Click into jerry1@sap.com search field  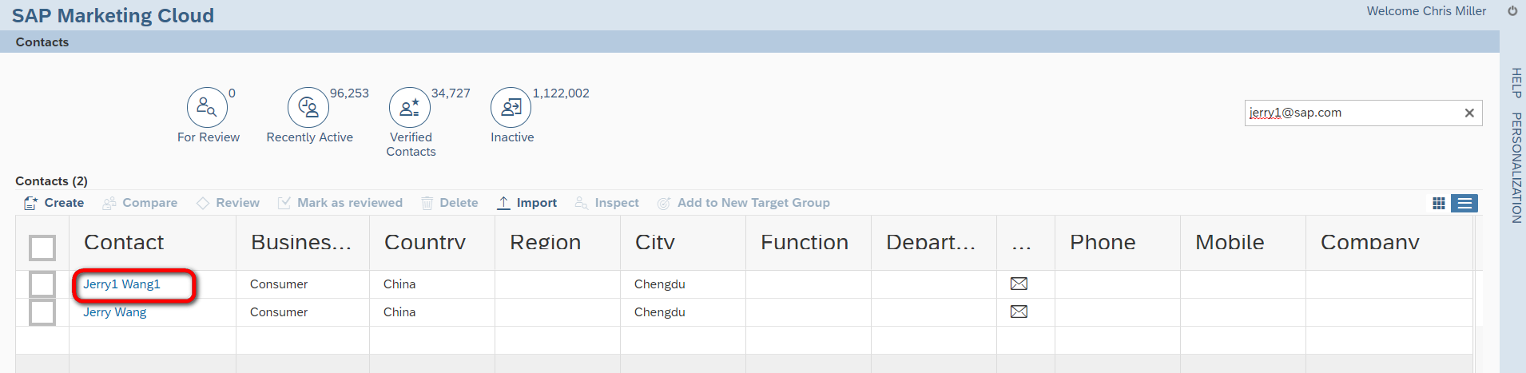point(1353,113)
